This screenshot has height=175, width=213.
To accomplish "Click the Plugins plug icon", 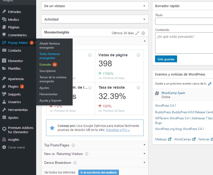I will coord(4,86).
